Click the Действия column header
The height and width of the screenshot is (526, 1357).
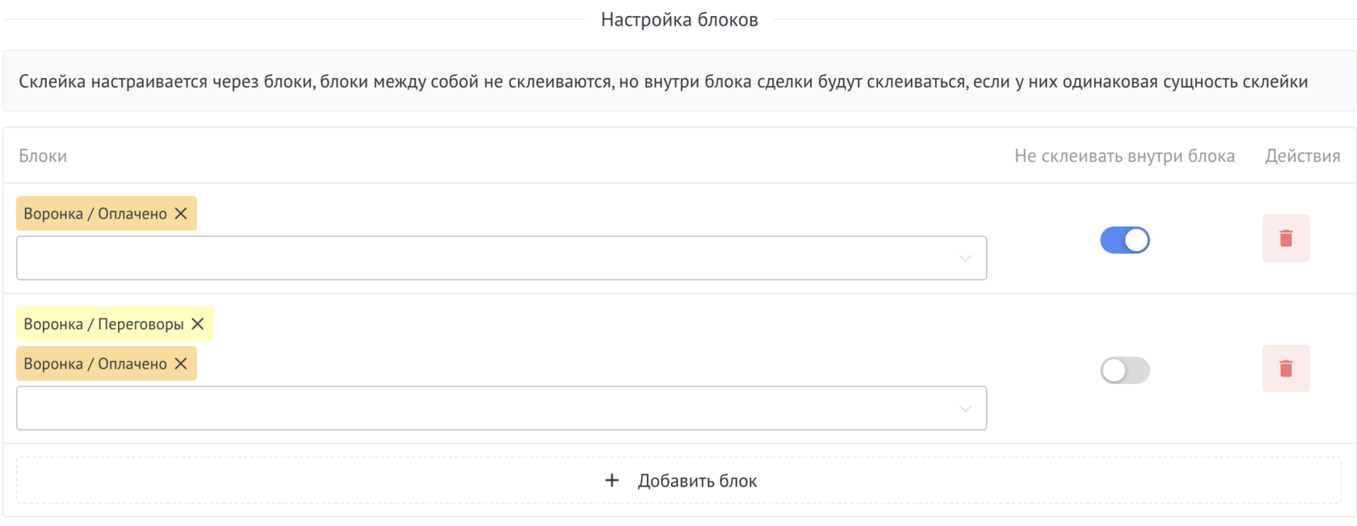click(x=1302, y=156)
